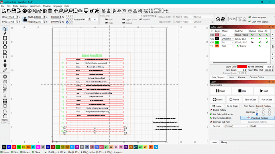The image size is (275, 154).
Task: Click the red Layer Color swatch
Action: [x=242, y=67]
